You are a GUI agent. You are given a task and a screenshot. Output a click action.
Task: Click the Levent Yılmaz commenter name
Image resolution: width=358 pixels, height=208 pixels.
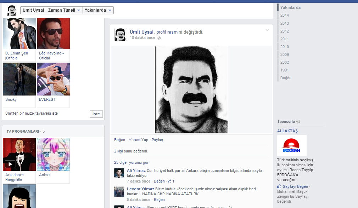tap(140, 189)
